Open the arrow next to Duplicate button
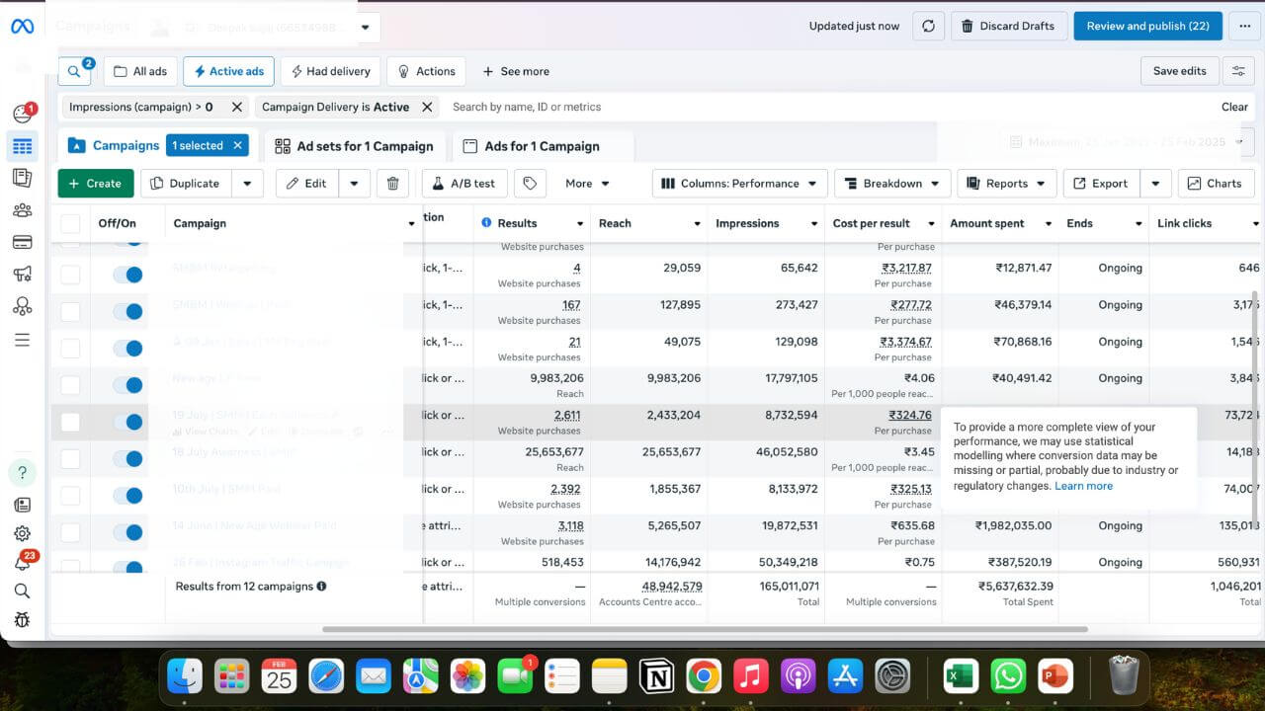This screenshot has height=711, width=1265. click(247, 184)
